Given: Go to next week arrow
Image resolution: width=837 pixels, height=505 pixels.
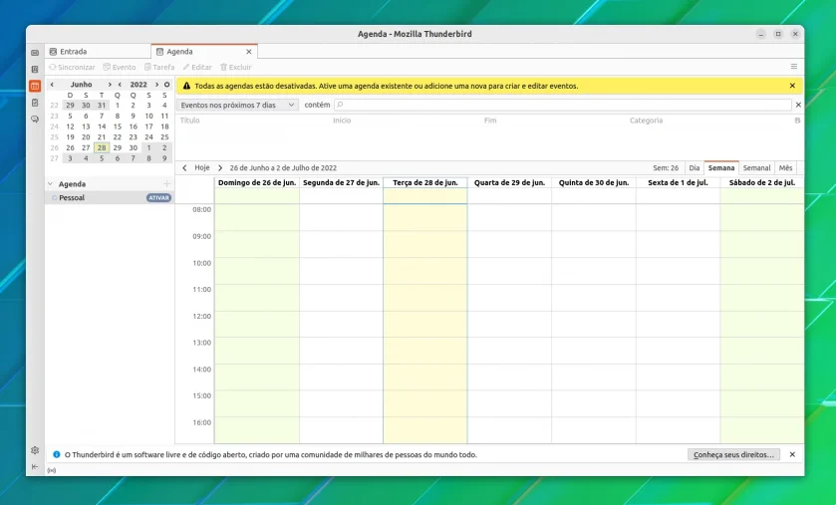Looking at the screenshot, I should (x=220, y=167).
